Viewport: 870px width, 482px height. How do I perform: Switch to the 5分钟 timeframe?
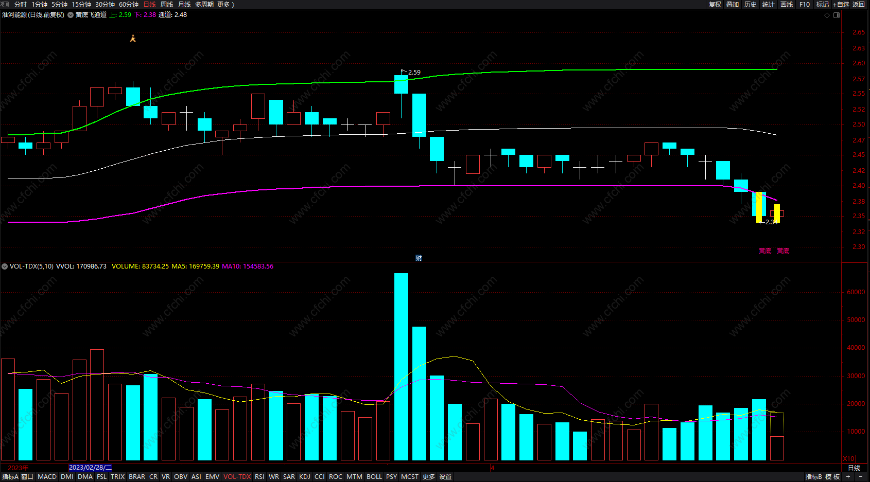click(x=59, y=4)
